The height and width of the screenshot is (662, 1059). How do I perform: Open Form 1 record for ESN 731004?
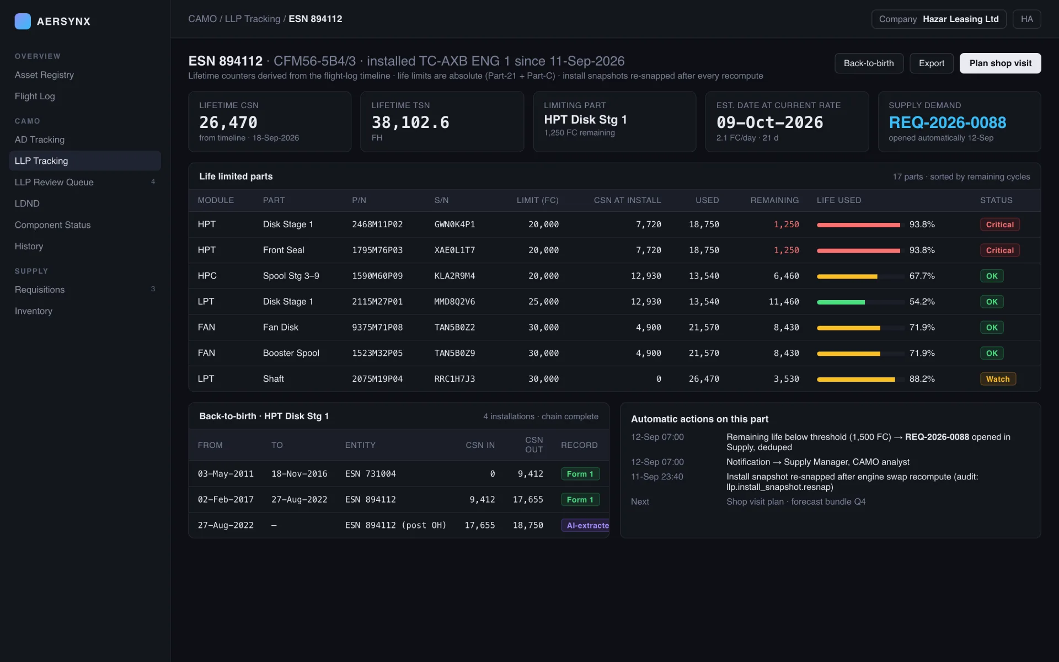coord(580,474)
